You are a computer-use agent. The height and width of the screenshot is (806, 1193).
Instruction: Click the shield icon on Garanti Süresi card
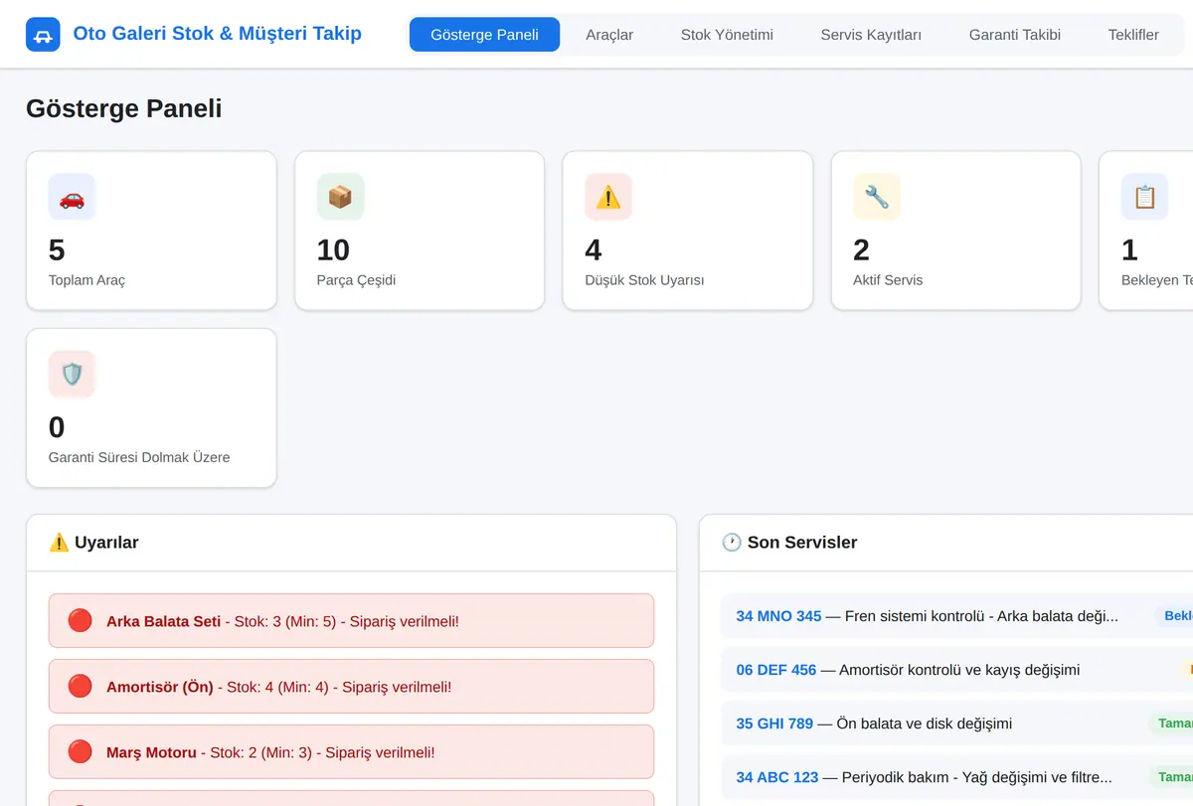click(72, 374)
